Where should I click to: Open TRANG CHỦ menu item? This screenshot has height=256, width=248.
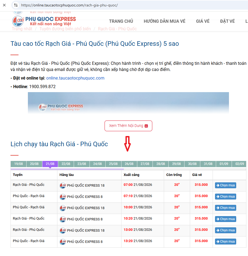click(121, 21)
